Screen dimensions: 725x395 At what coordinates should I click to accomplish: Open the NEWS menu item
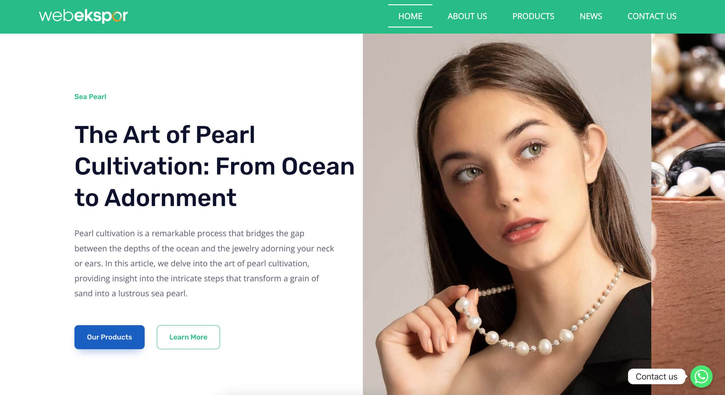pyautogui.click(x=591, y=16)
